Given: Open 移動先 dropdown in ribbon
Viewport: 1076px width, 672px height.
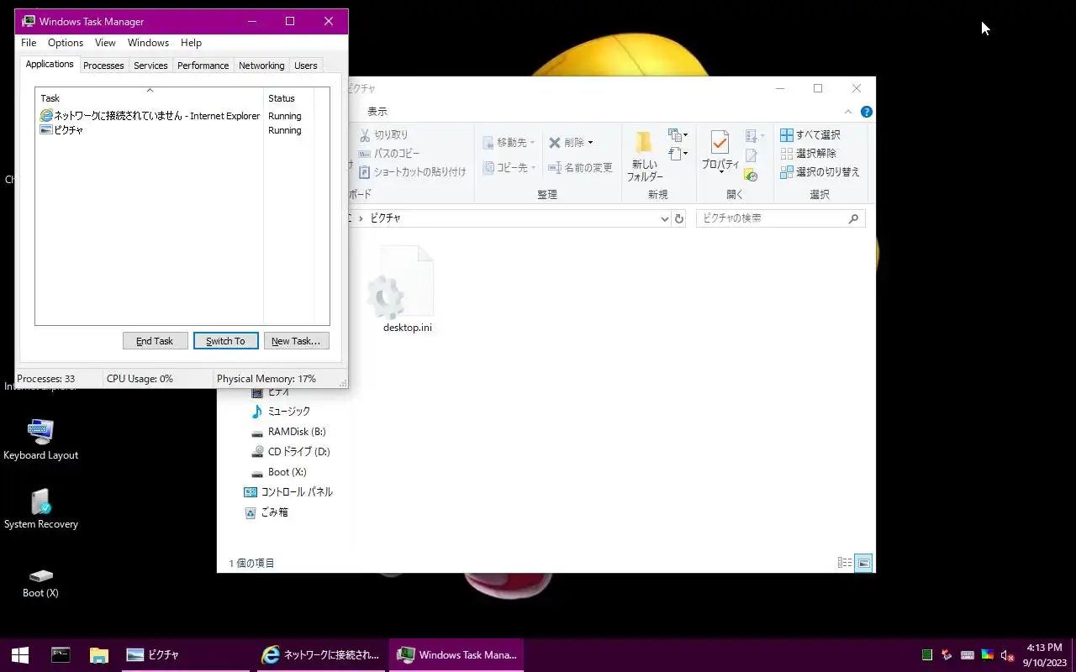Looking at the screenshot, I should point(509,143).
